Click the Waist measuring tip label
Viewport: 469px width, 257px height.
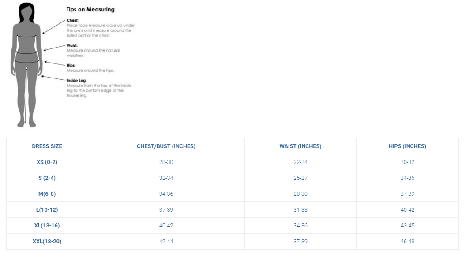click(72, 45)
